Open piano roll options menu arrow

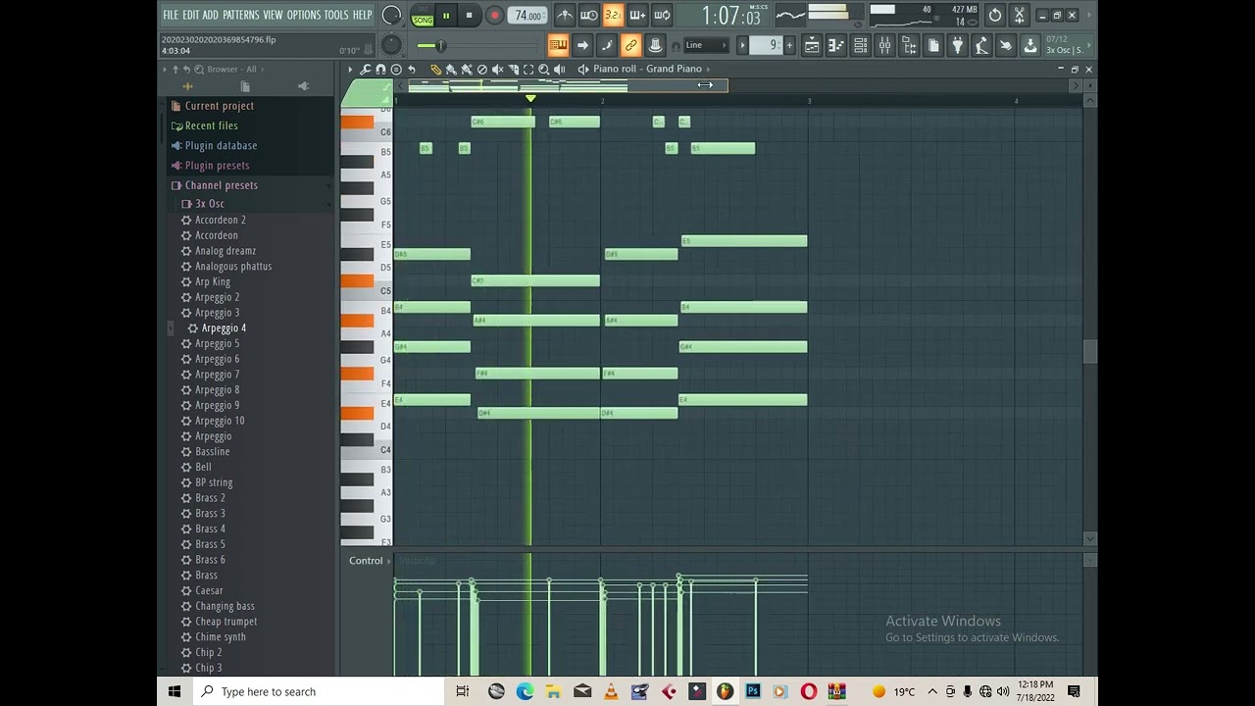point(350,69)
